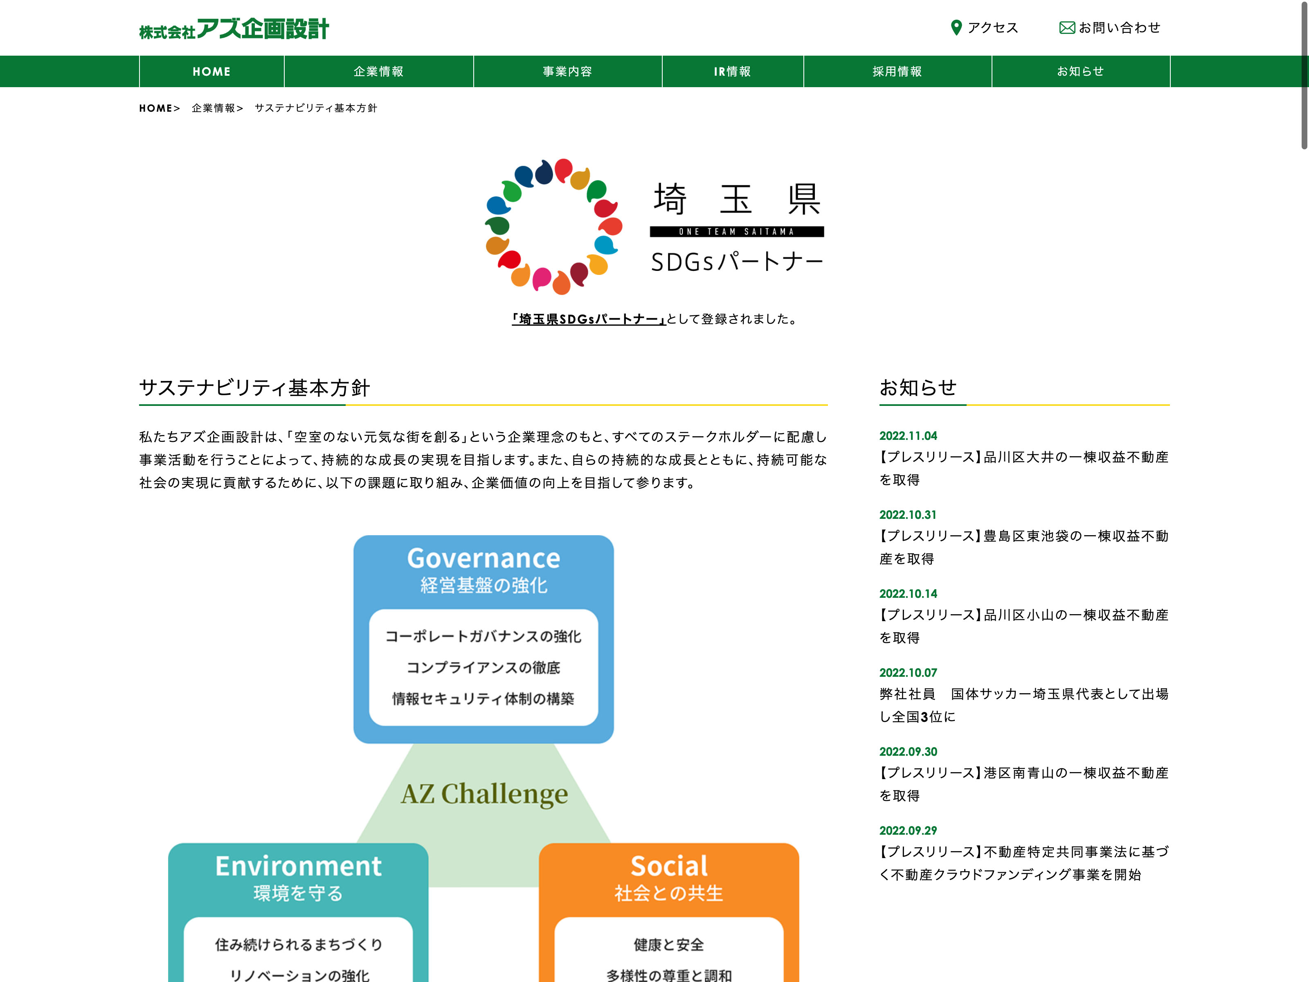The image size is (1309, 982).
Task: Open the 企業情報 navigation menu
Action: 378,72
